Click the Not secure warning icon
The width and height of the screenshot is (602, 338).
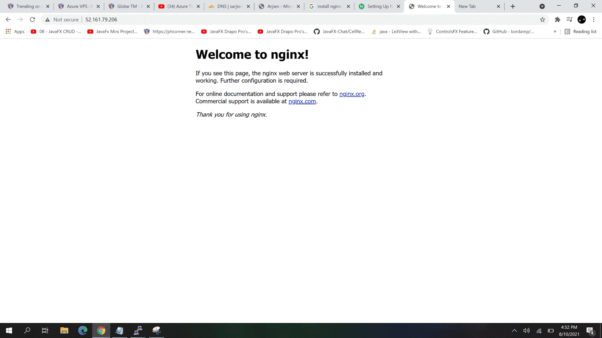47,20
